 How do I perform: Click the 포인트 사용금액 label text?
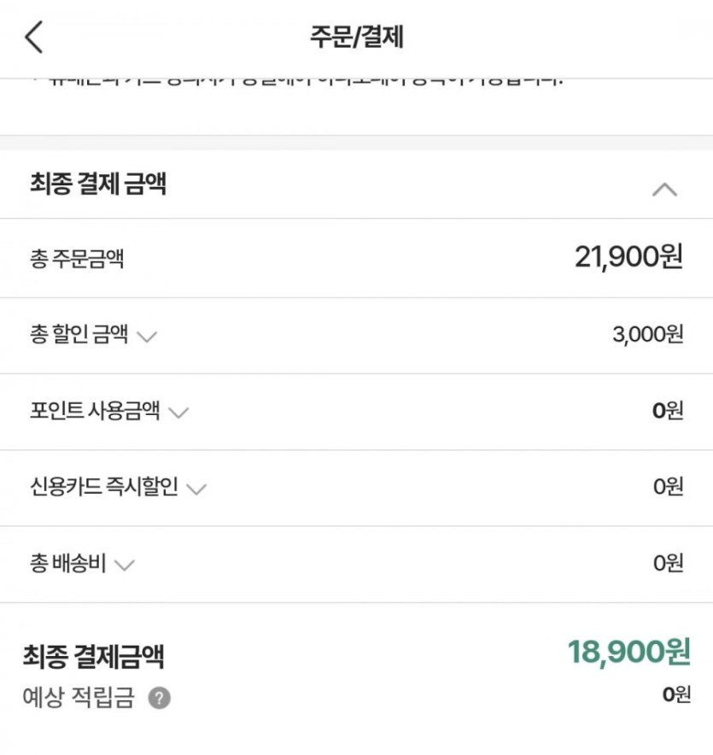click(x=95, y=411)
